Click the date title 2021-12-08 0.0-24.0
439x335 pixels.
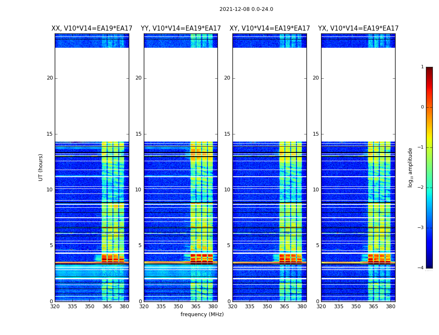(x=246, y=9)
